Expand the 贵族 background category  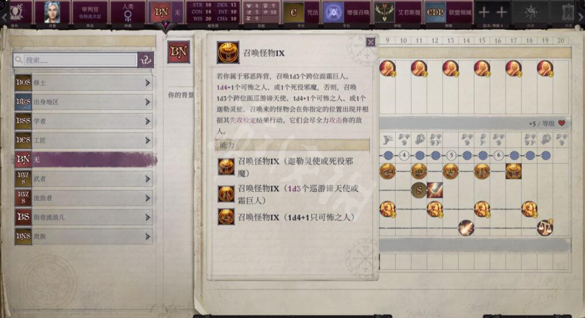[84, 236]
